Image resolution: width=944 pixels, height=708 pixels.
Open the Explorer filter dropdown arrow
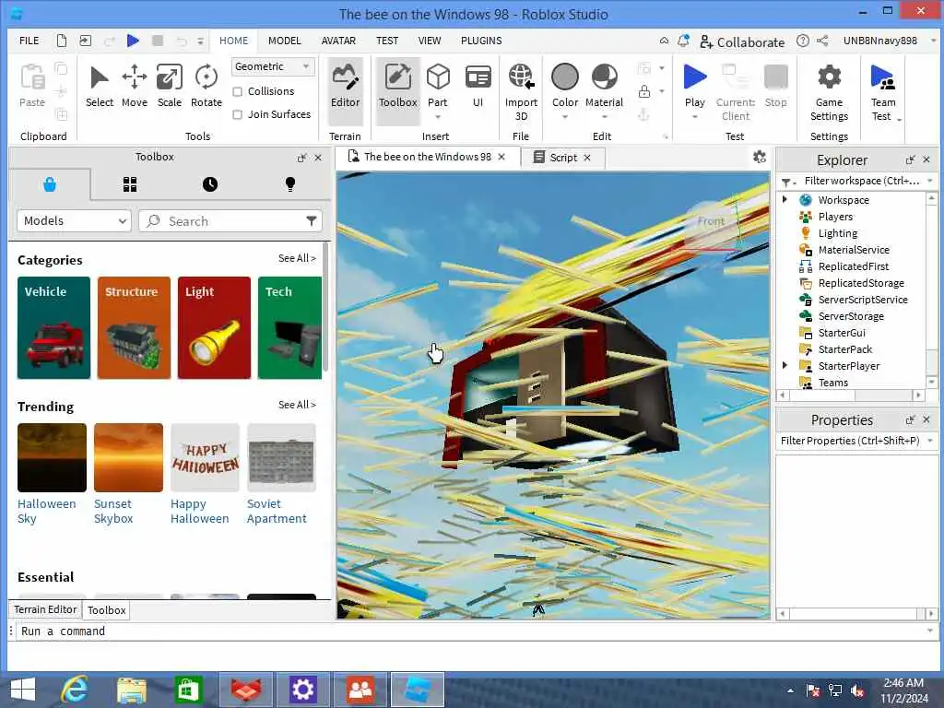pyautogui.click(x=930, y=181)
